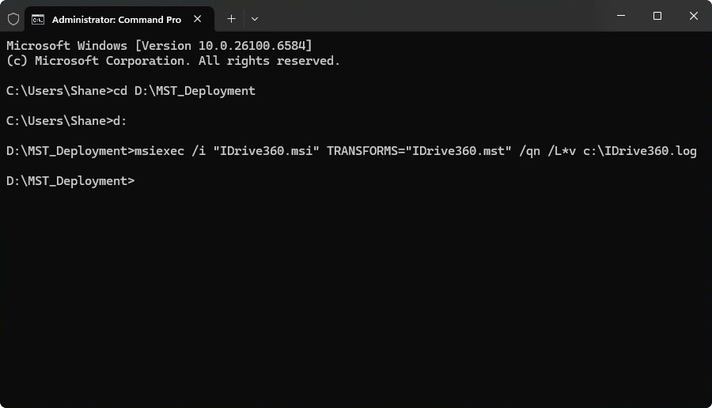712x408 pixels.
Task: Click the Command Prompt icon on the tab
Action: [38, 19]
